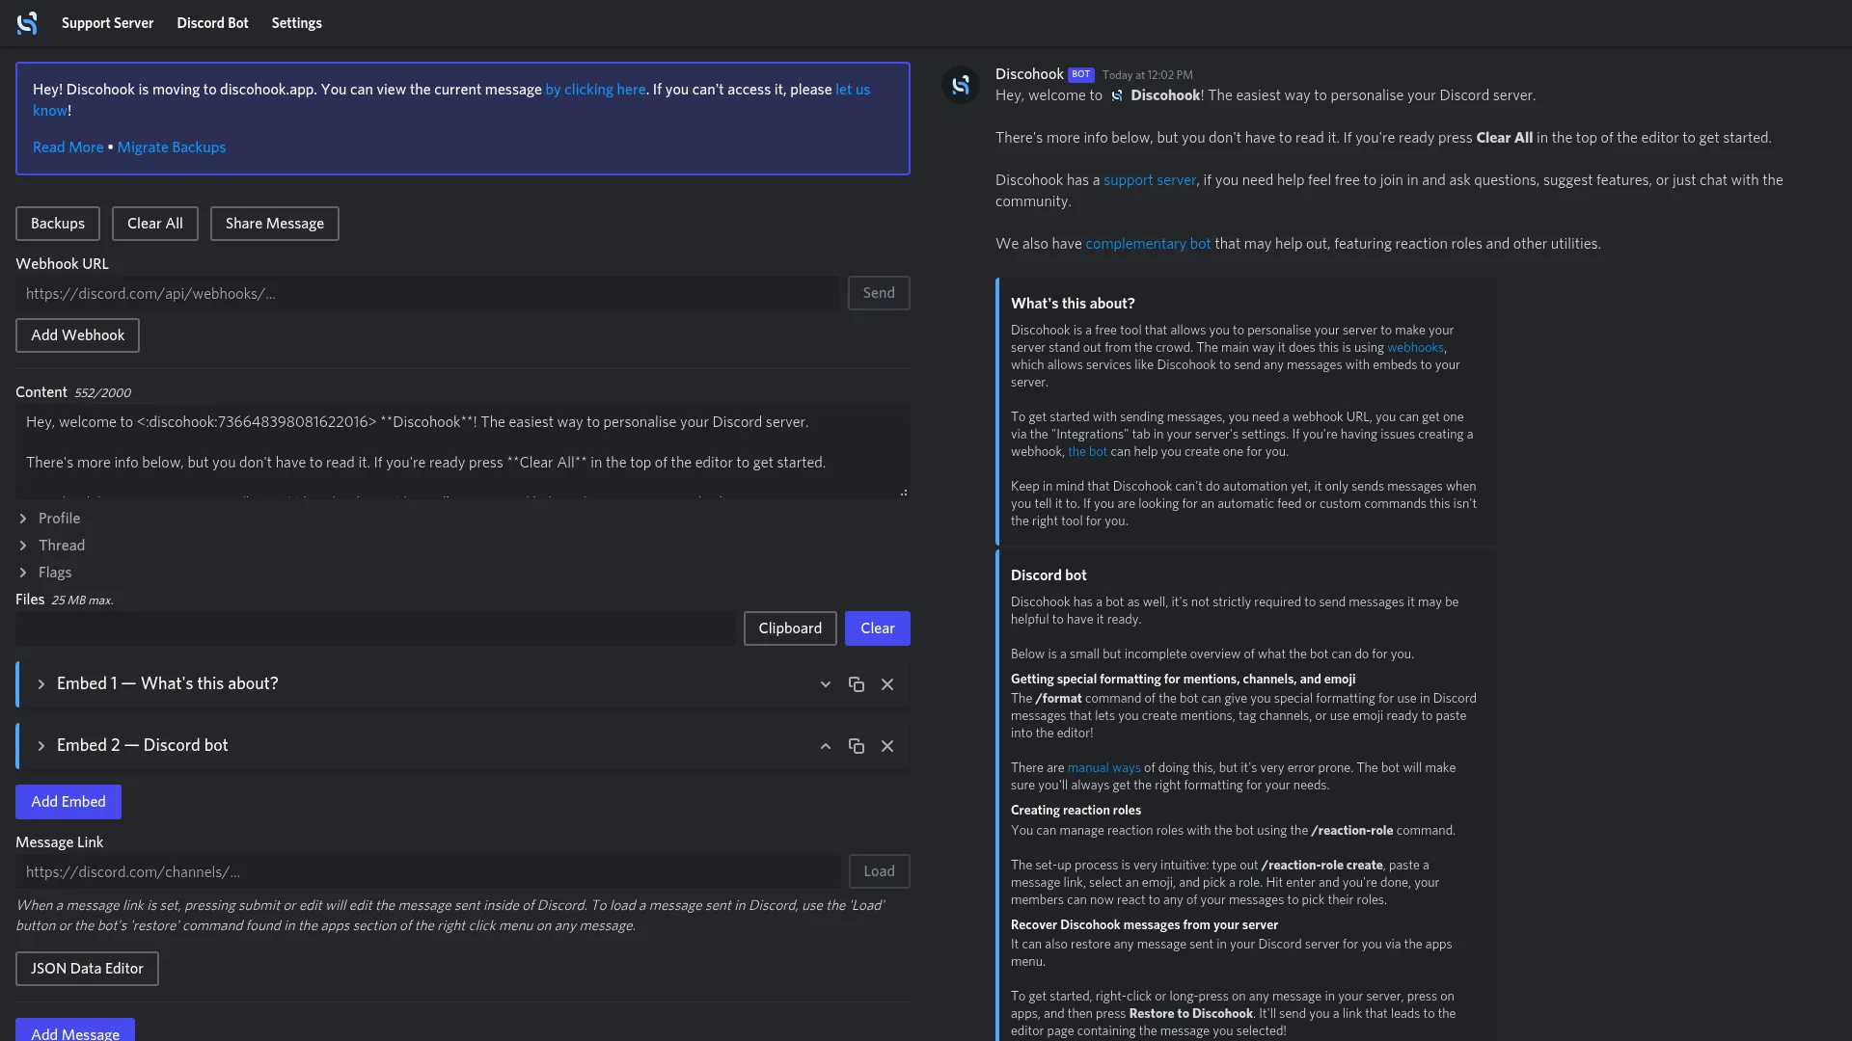Viewport: 1852px width, 1041px height.
Task: Open 'complementary bot' link in preview
Action: (x=1148, y=244)
